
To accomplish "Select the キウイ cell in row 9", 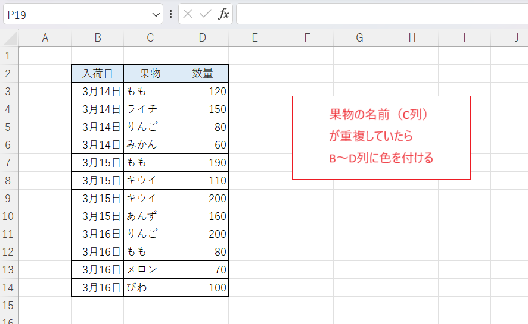I will point(150,199).
